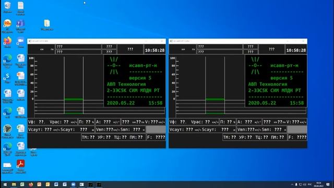Click the right ИСАВП-РТ window title bar

click(x=238, y=41)
